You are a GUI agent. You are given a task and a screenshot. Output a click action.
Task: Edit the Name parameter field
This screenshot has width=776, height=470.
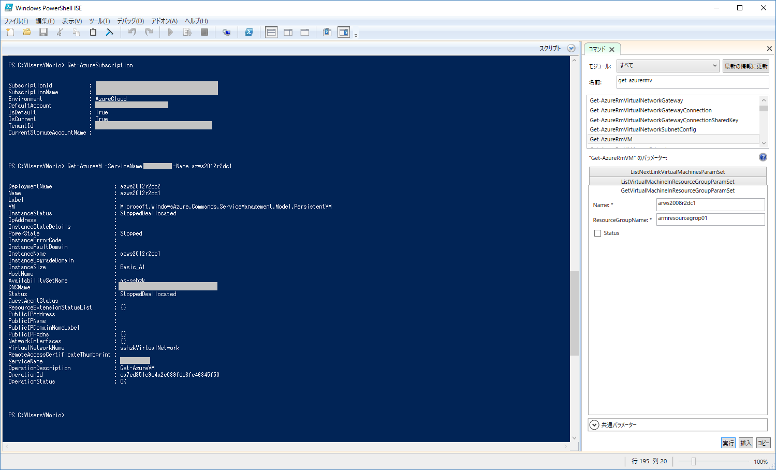(x=710, y=205)
